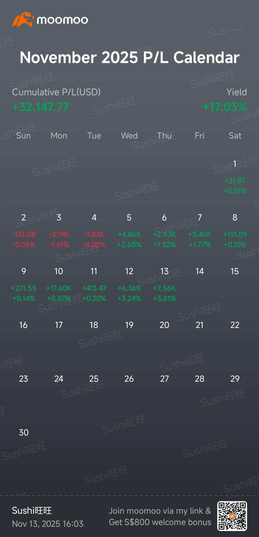Select November 5 with +4.86K gain
The width and height of the screenshot is (259, 537).
(129, 231)
